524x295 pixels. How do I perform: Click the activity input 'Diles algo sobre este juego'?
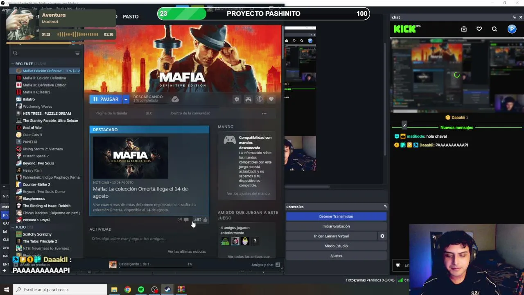tap(129, 239)
